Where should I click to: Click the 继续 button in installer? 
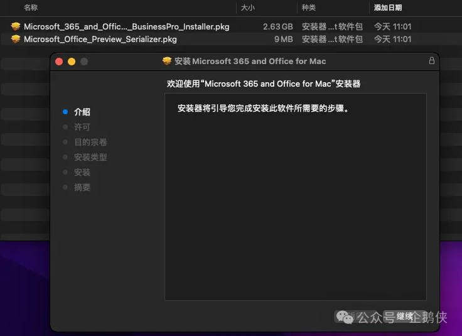pyautogui.click(x=404, y=317)
